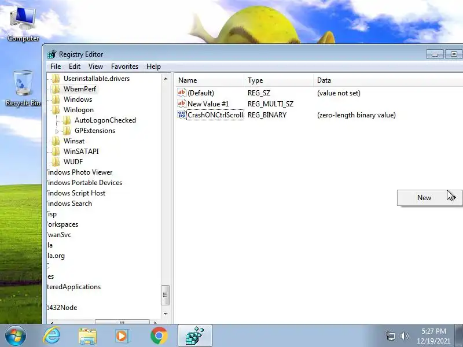Image resolution: width=463 pixels, height=347 pixels.
Task: Sort values by the Data column header
Action: tap(388, 80)
